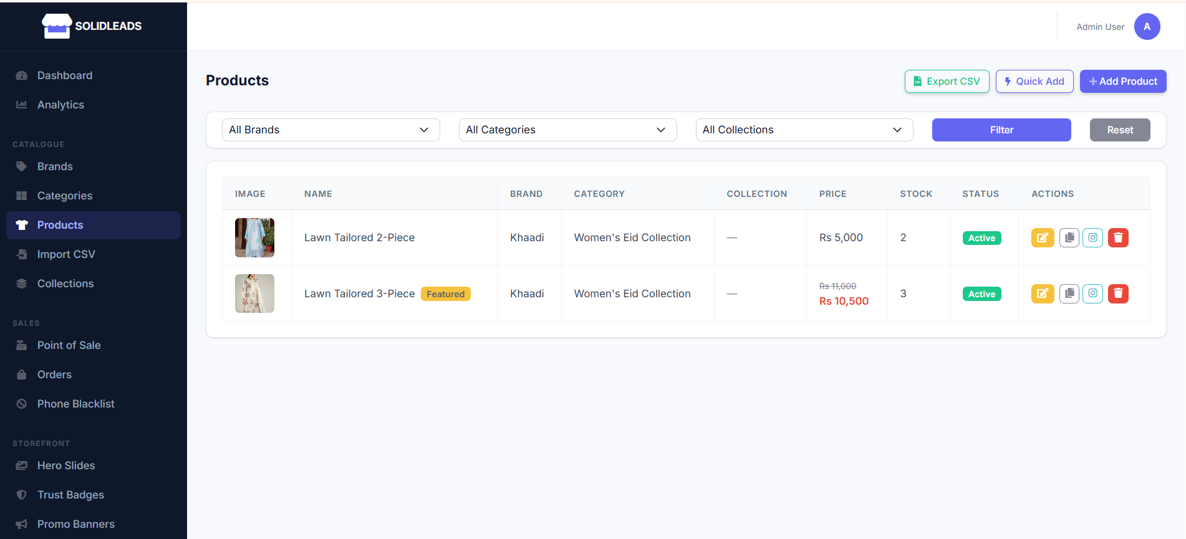Share Lawn Tailored 2-Piece to Instagram

(1093, 237)
